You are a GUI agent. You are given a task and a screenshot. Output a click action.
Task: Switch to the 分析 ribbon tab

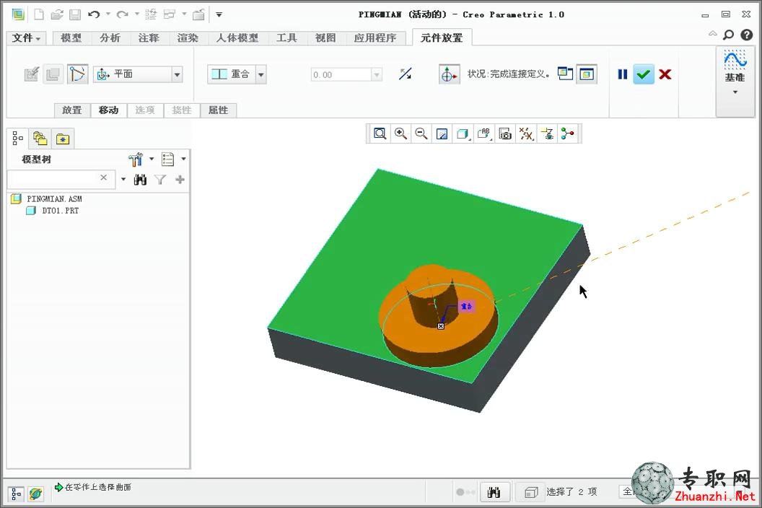click(x=110, y=38)
